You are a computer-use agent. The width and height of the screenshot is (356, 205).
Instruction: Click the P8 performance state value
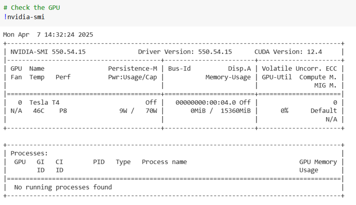[x=63, y=111]
